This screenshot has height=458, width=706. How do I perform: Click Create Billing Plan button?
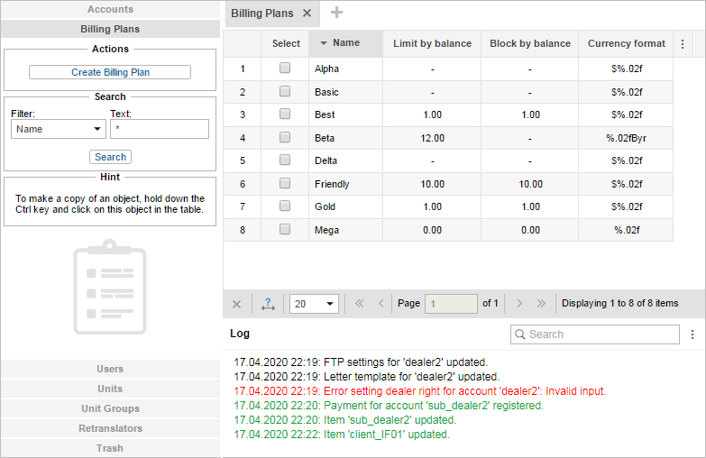[110, 72]
